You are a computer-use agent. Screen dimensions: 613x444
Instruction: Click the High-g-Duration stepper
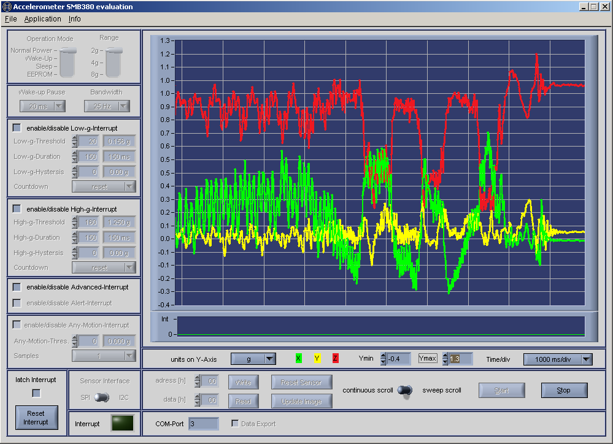[75, 237]
